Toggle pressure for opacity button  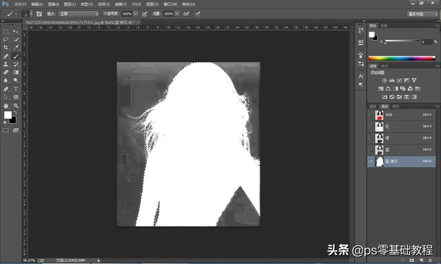[145, 14]
